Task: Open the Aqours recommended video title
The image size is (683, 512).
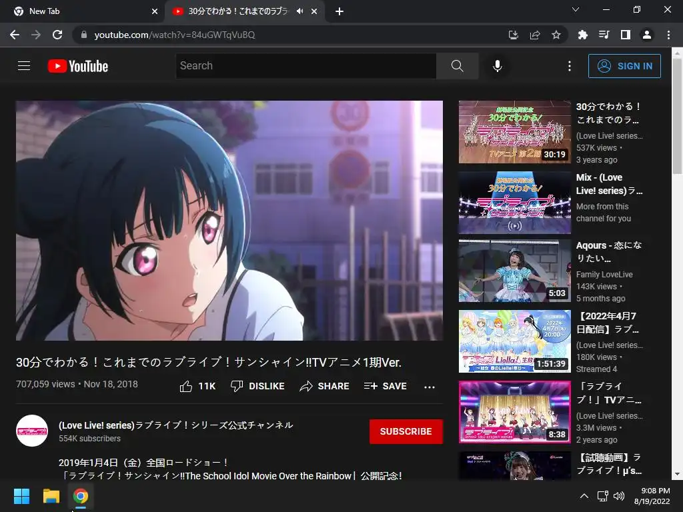Action: click(x=609, y=251)
